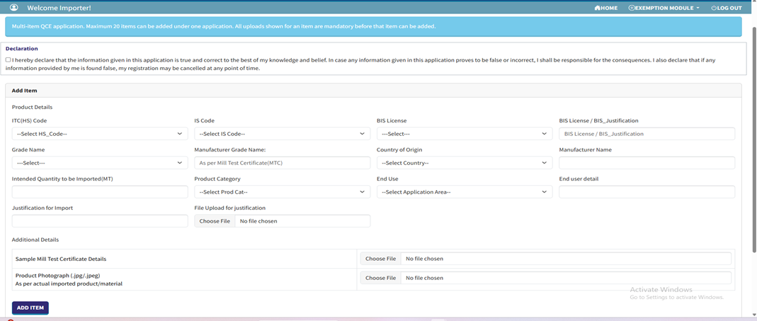Click the ADD ITEM button
The image size is (757, 321).
(30, 308)
